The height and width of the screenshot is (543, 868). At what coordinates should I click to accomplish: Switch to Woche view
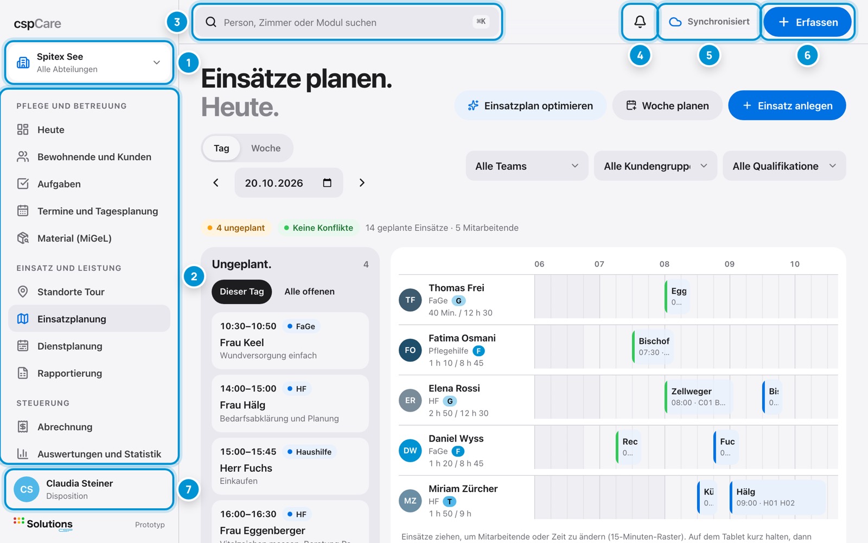(266, 148)
